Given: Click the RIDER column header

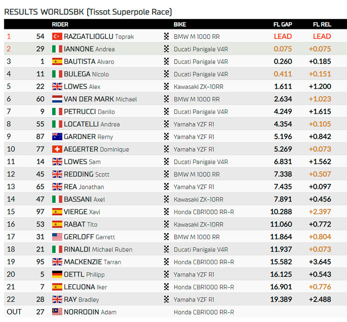Looking at the screenshot, I should pos(61,24).
